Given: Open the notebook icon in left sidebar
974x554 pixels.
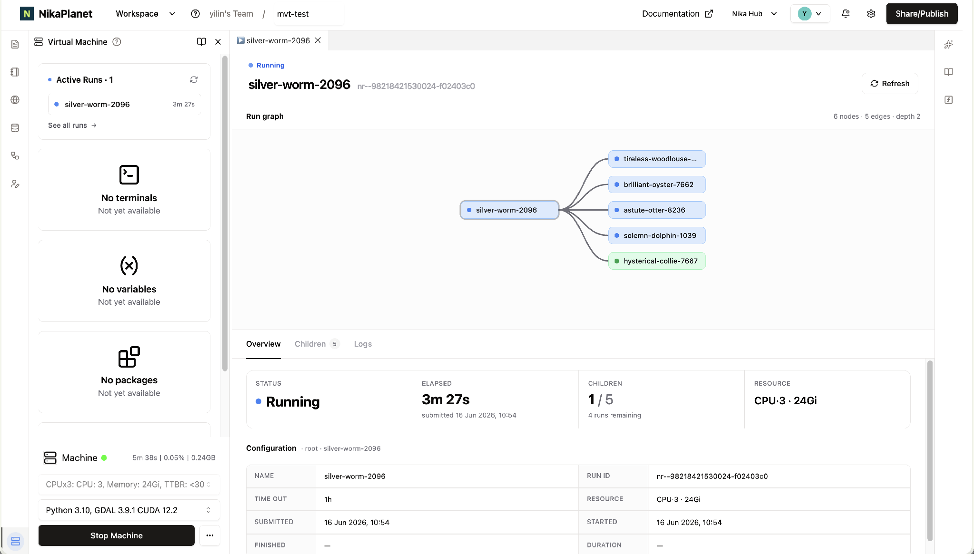Looking at the screenshot, I should click(x=15, y=72).
